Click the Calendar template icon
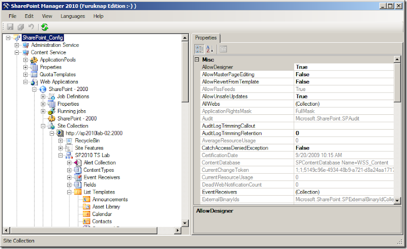The width and height of the screenshot is (407, 249). (86, 214)
